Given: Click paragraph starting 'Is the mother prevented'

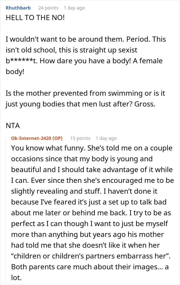Looking at the screenshot, I should (85, 99).
